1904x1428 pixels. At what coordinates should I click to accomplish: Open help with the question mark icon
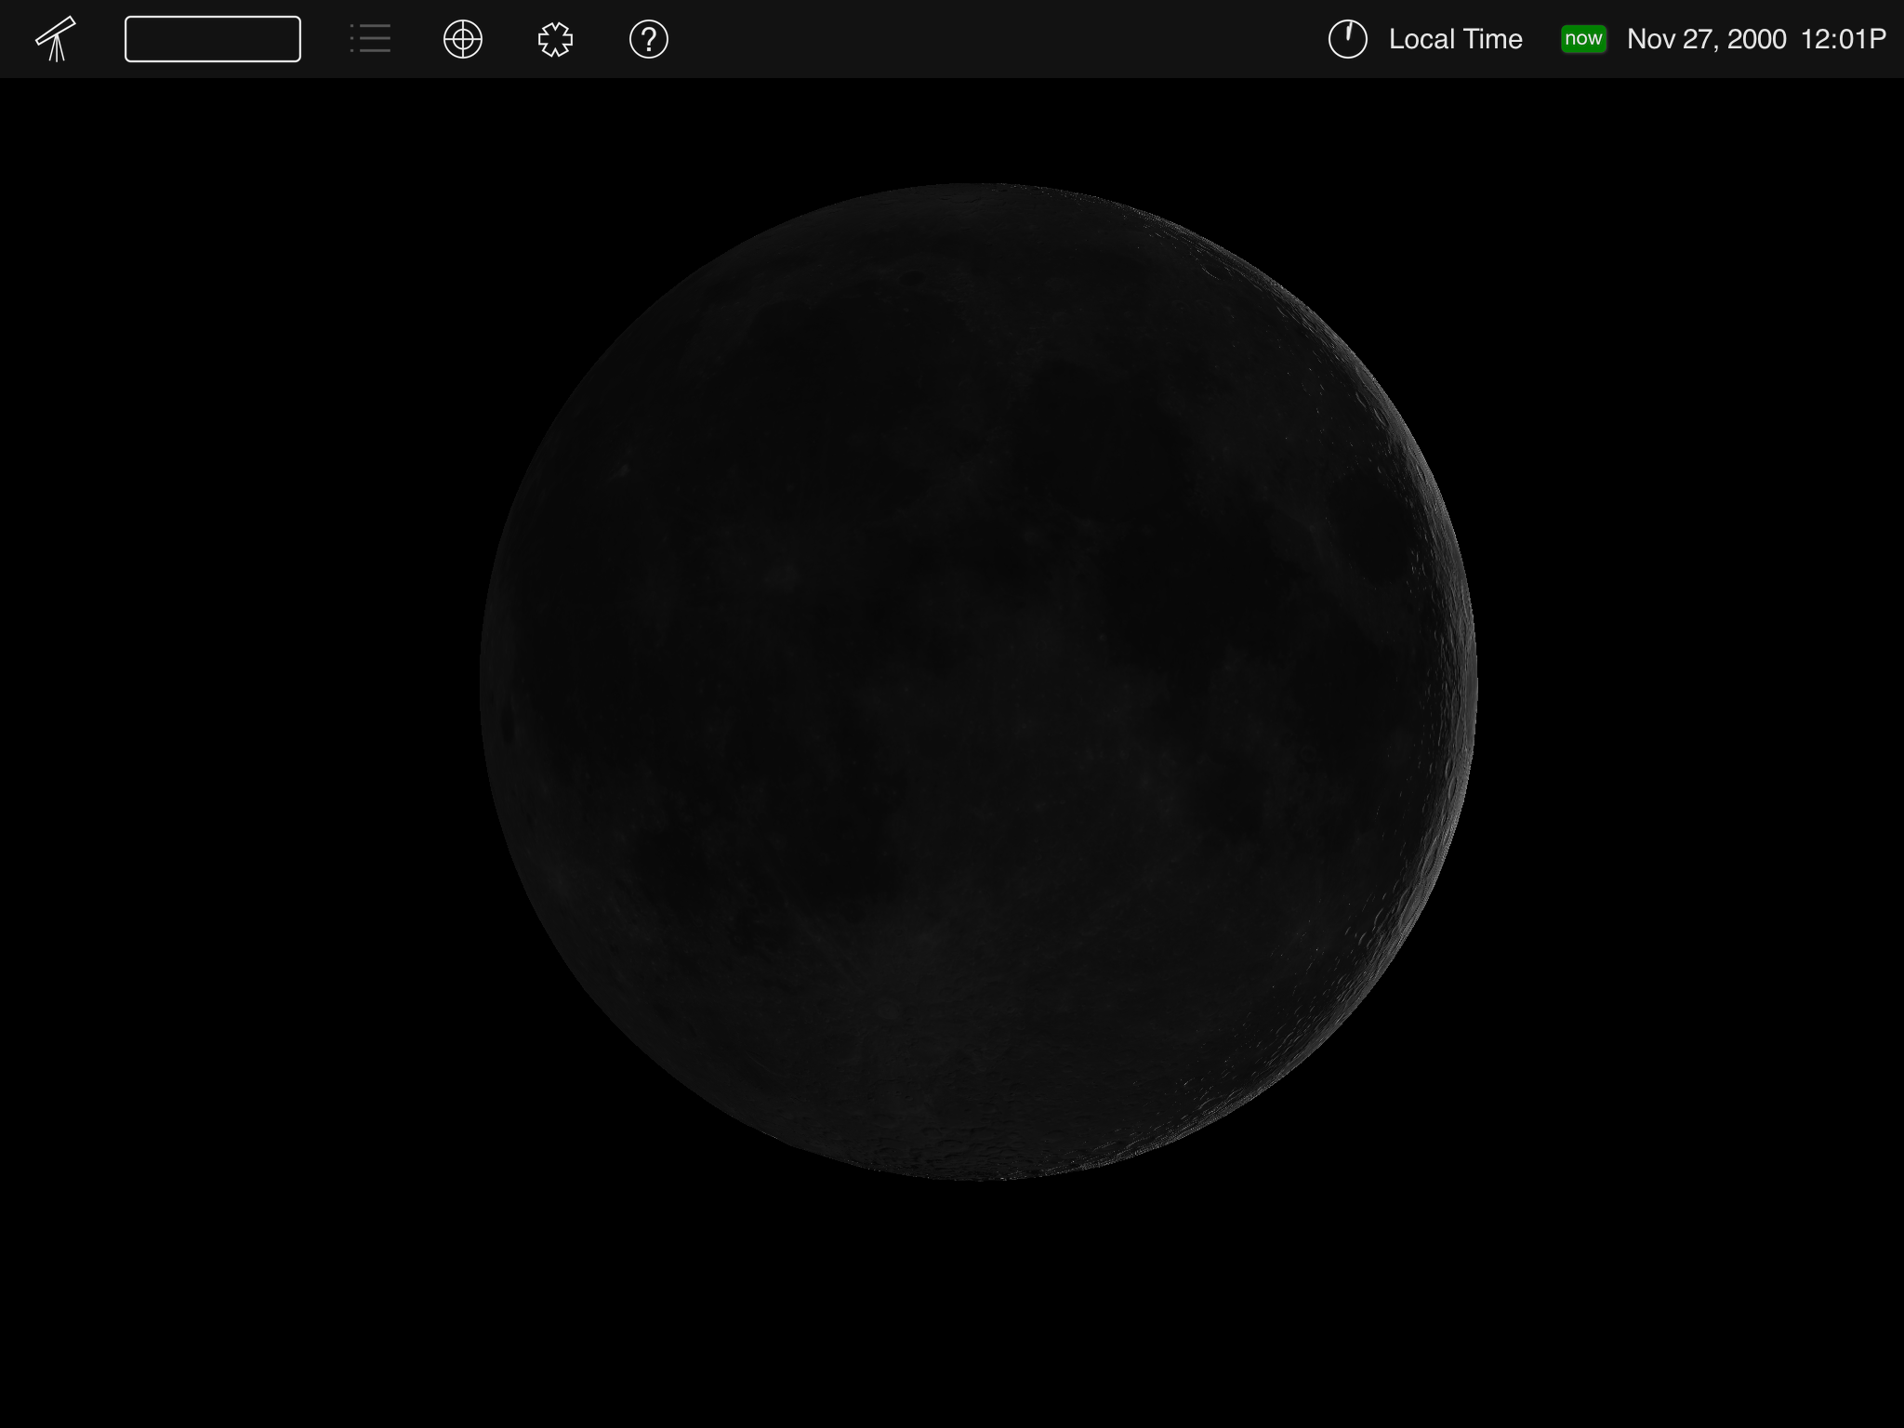pyautogui.click(x=649, y=39)
